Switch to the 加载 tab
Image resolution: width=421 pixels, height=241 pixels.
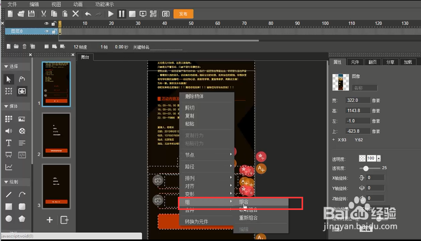pos(407,62)
